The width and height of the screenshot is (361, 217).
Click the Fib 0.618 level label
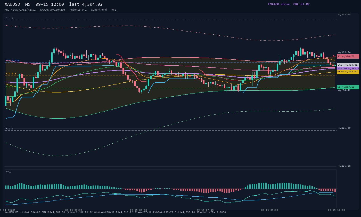point(13,60)
